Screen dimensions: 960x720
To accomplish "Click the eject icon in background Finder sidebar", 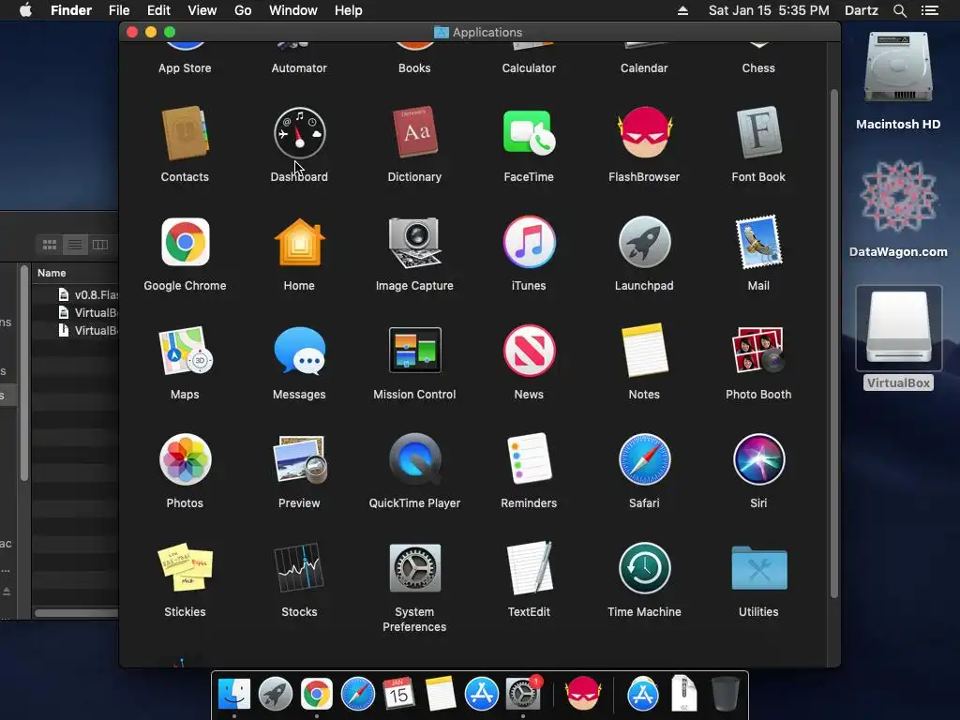I will click(7, 591).
